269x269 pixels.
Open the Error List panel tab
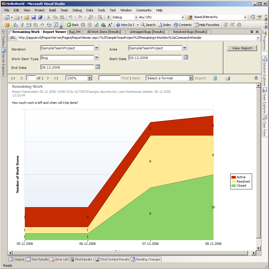[x=59, y=259]
